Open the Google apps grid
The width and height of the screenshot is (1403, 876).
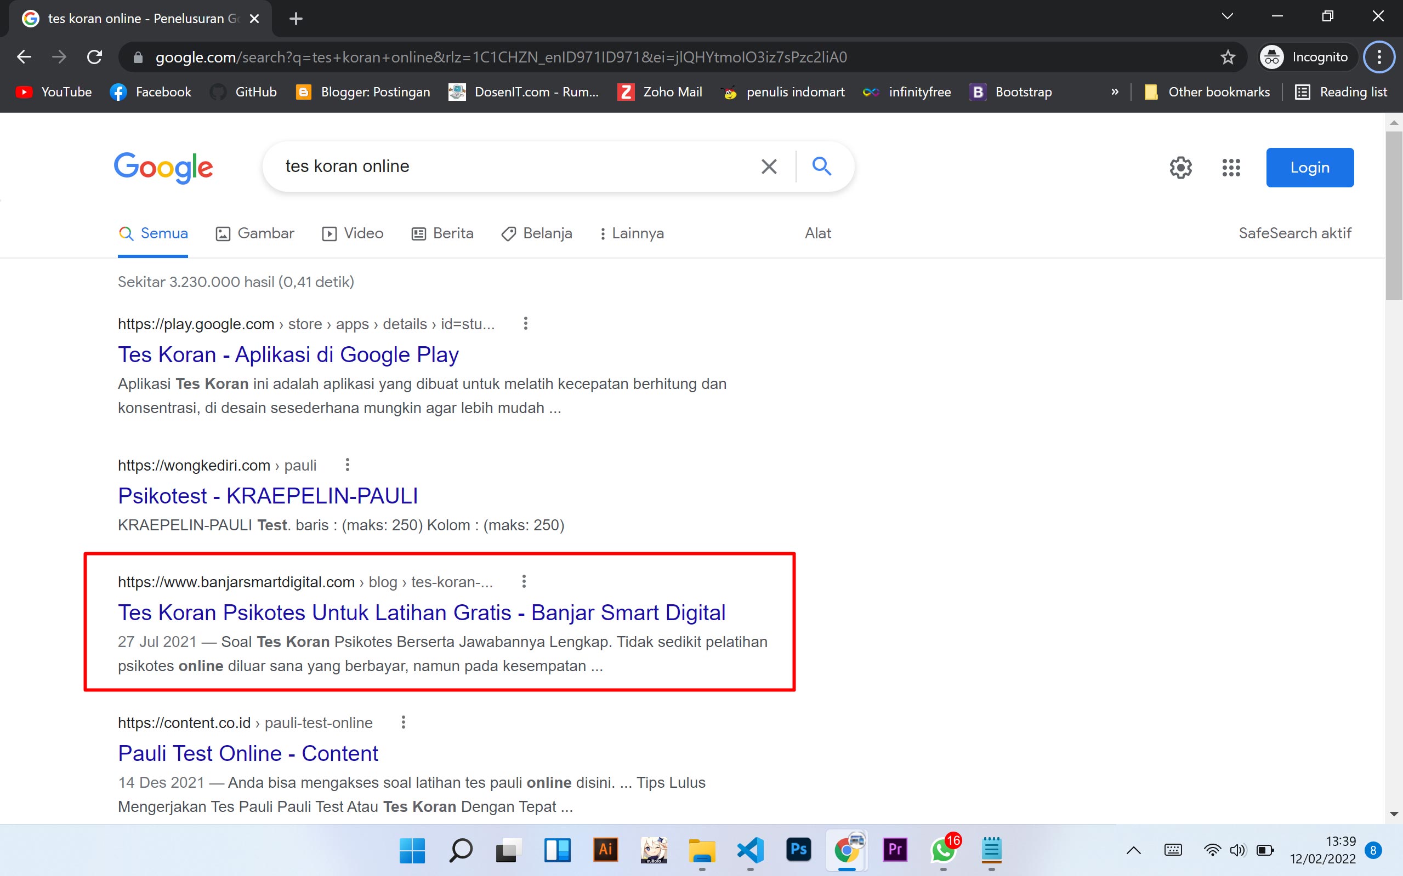[x=1231, y=168]
